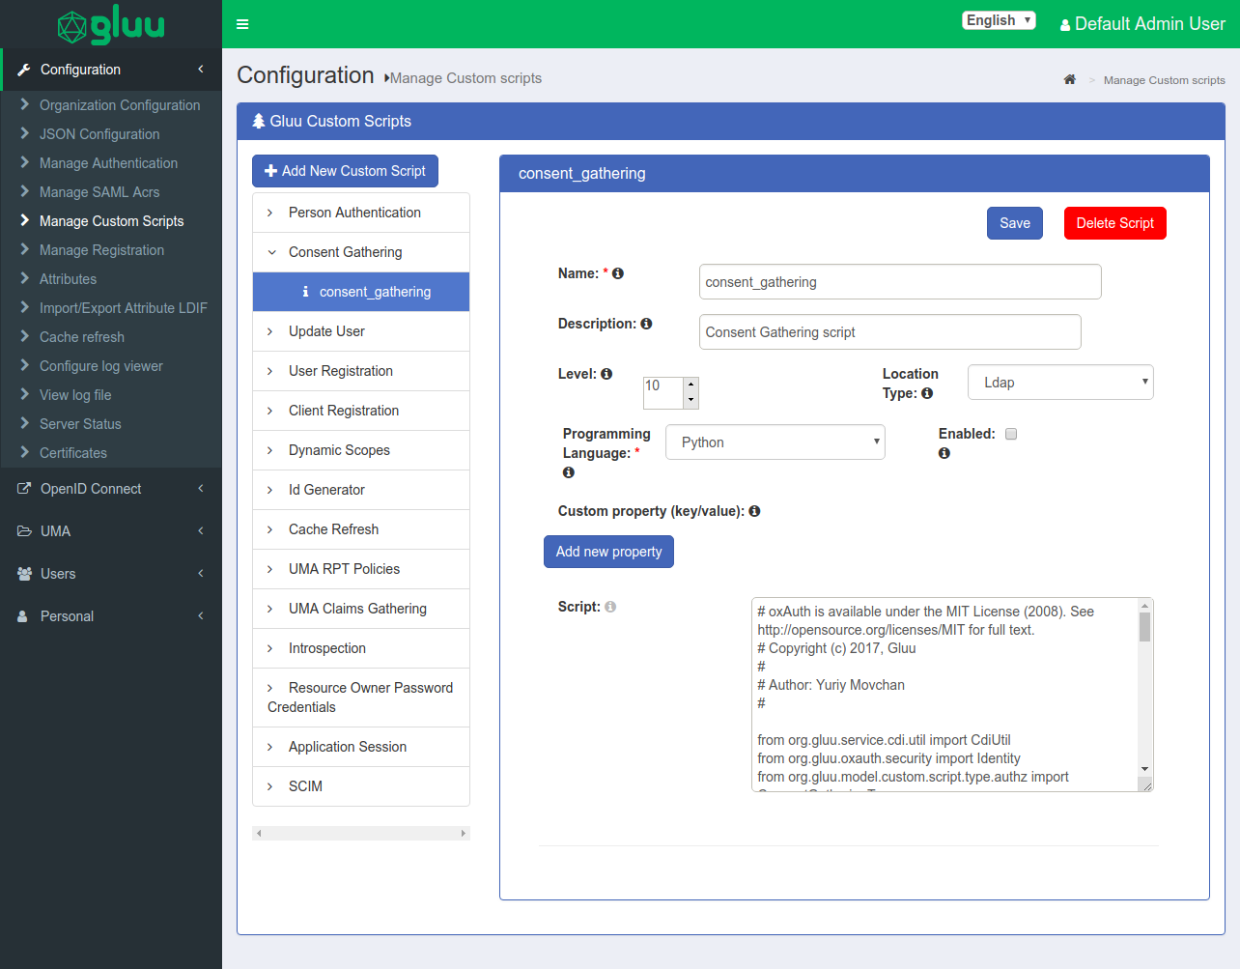The width and height of the screenshot is (1240, 969).
Task: Click info icon next to Level label
Action: click(x=606, y=374)
